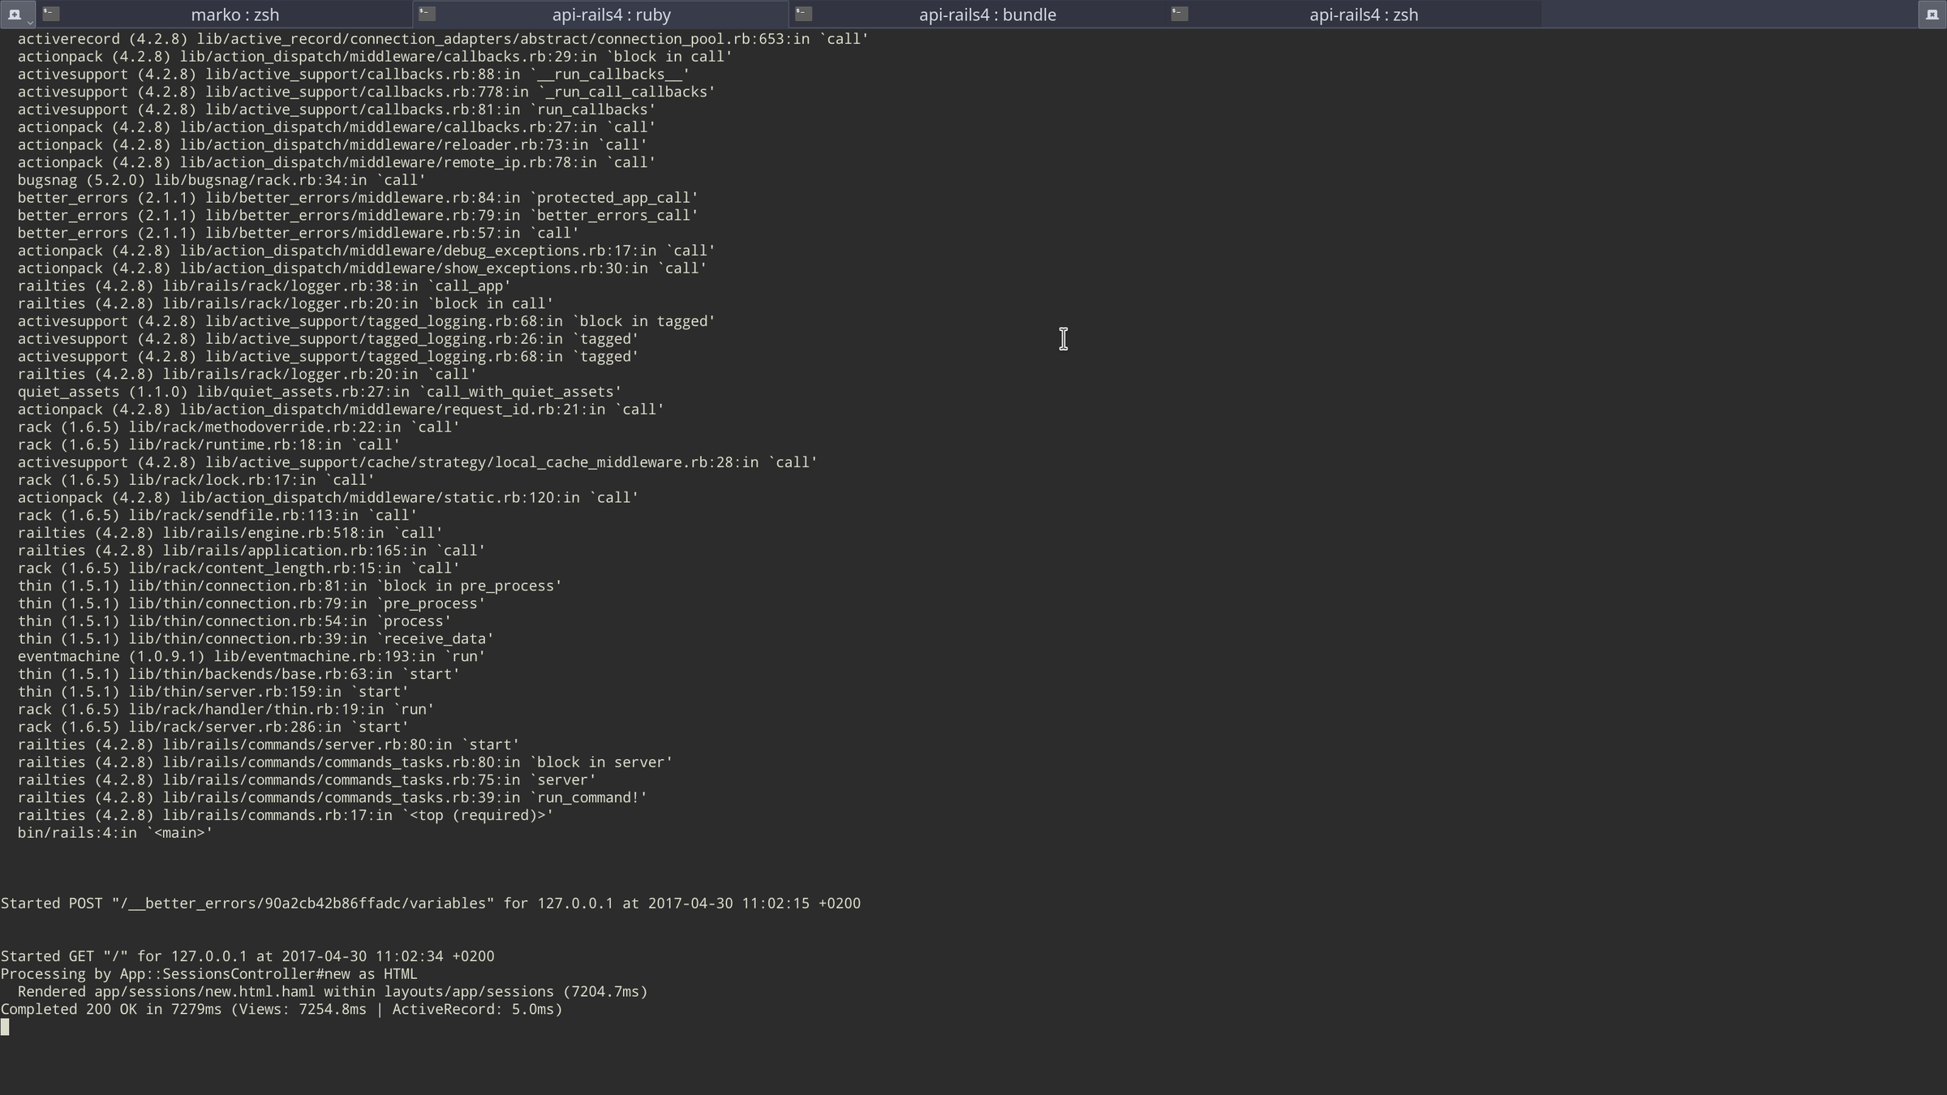Click terminal icon on api-rails4 : ruby tab

[427, 13]
